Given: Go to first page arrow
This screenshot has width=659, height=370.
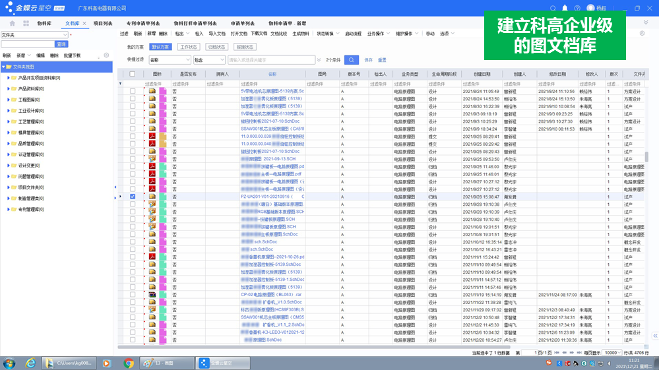Looking at the screenshot, I should click(x=557, y=353).
